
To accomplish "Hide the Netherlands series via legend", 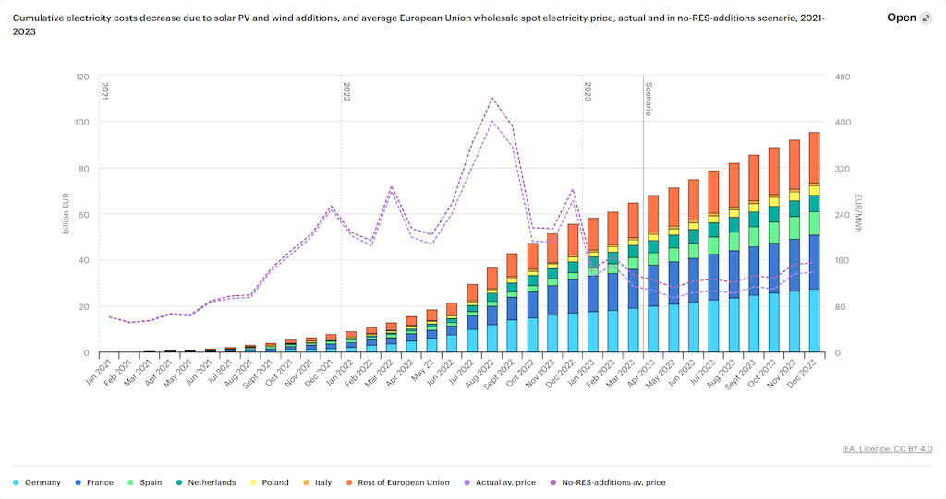I will pyautogui.click(x=206, y=482).
